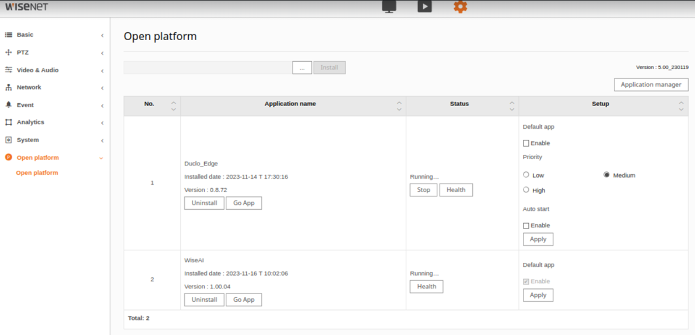Click the Analytics frame icon
The height and width of the screenshot is (335, 695).
[x=8, y=122]
